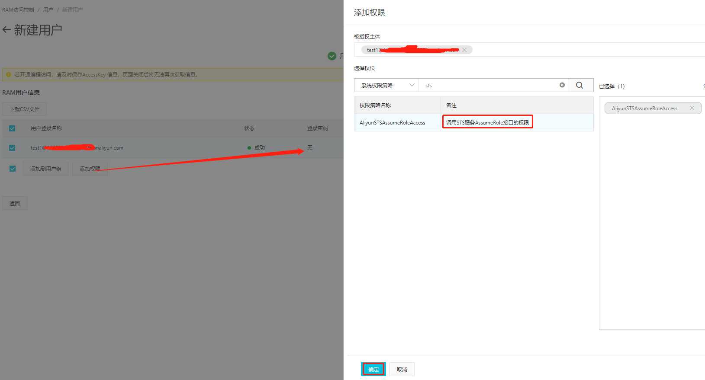Toggle the bottom checkbox near 添加到用户组
705x380 pixels.
12,169
